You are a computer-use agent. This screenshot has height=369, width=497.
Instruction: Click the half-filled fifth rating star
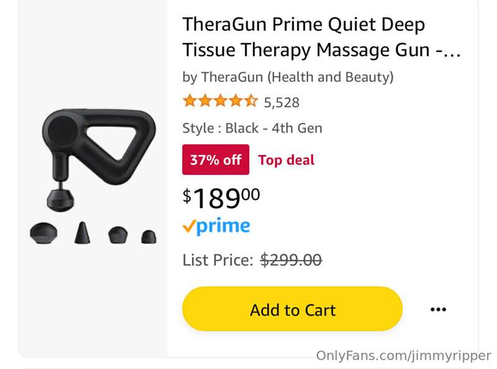click(x=251, y=101)
